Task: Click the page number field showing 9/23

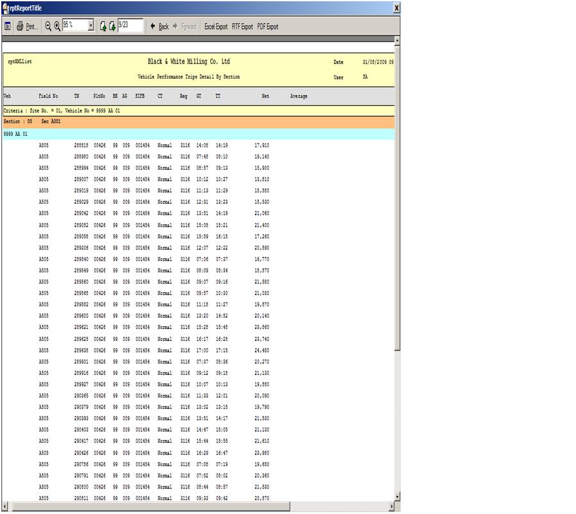Action: (129, 26)
